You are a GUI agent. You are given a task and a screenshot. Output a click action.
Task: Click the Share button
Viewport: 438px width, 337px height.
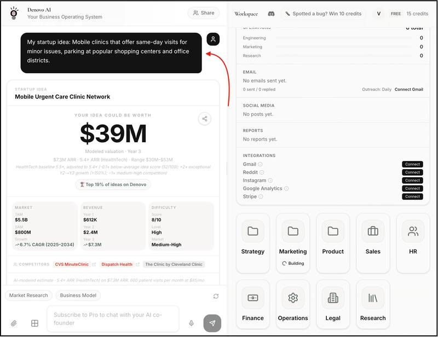(x=204, y=13)
